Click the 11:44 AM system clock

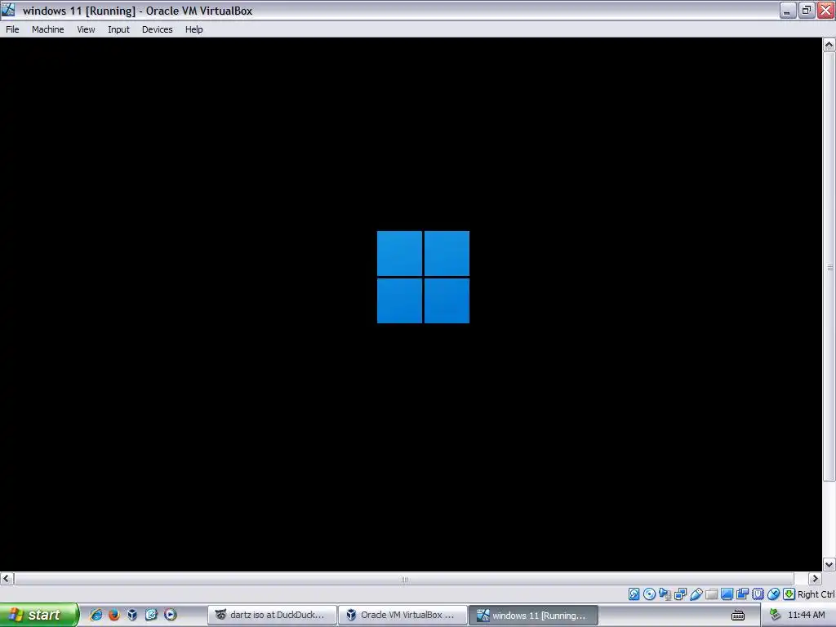click(x=806, y=615)
